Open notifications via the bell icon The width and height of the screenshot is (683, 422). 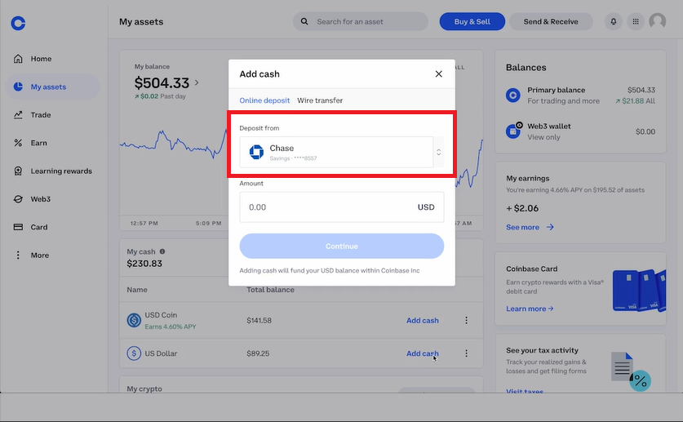pyautogui.click(x=614, y=21)
